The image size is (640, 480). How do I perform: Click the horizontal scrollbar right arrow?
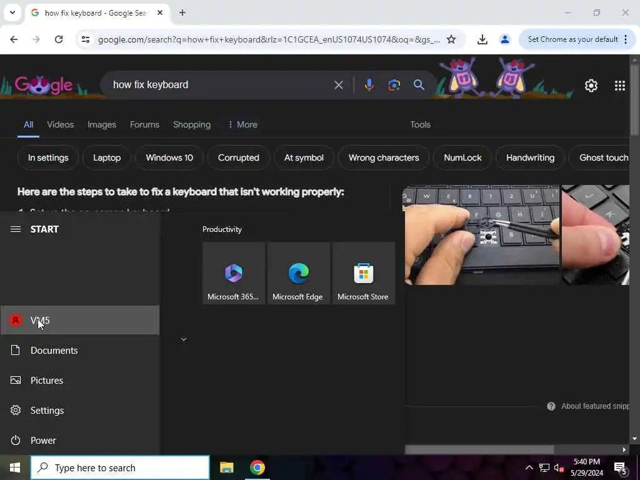point(624,450)
